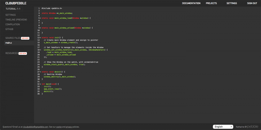Click app_event_loop() line
261x130 pixels.
click(53, 89)
